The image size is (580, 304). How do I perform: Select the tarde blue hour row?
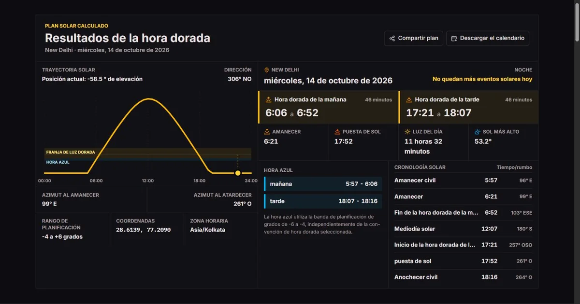pos(323,201)
